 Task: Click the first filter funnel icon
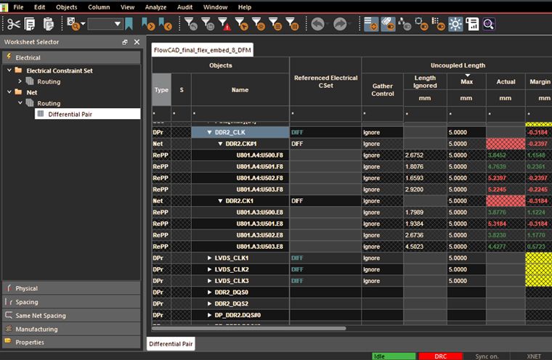click(191, 24)
